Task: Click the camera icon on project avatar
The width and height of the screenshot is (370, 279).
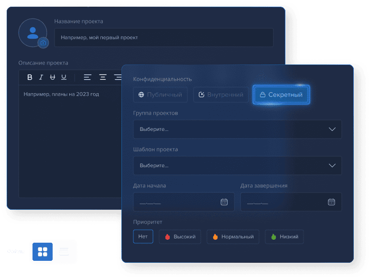Action: coord(44,43)
